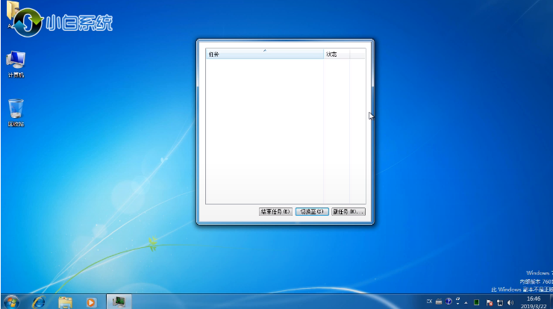Launch Windows Media Player from taskbar
Image resolution: width=553 pixels, height=309 pixels.
click(x=91, y=302)
